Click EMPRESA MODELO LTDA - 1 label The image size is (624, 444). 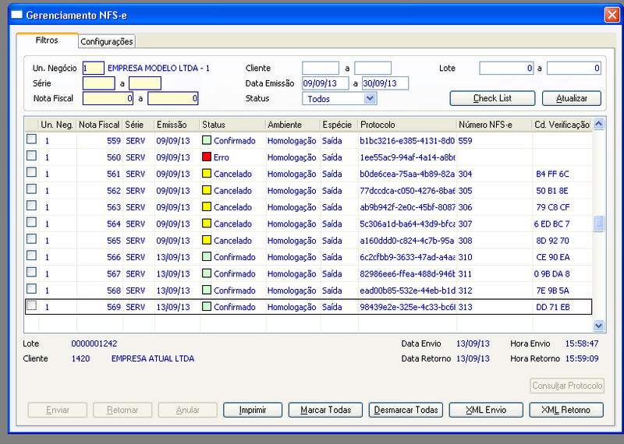pyautogui.click(x=158, y=69)
